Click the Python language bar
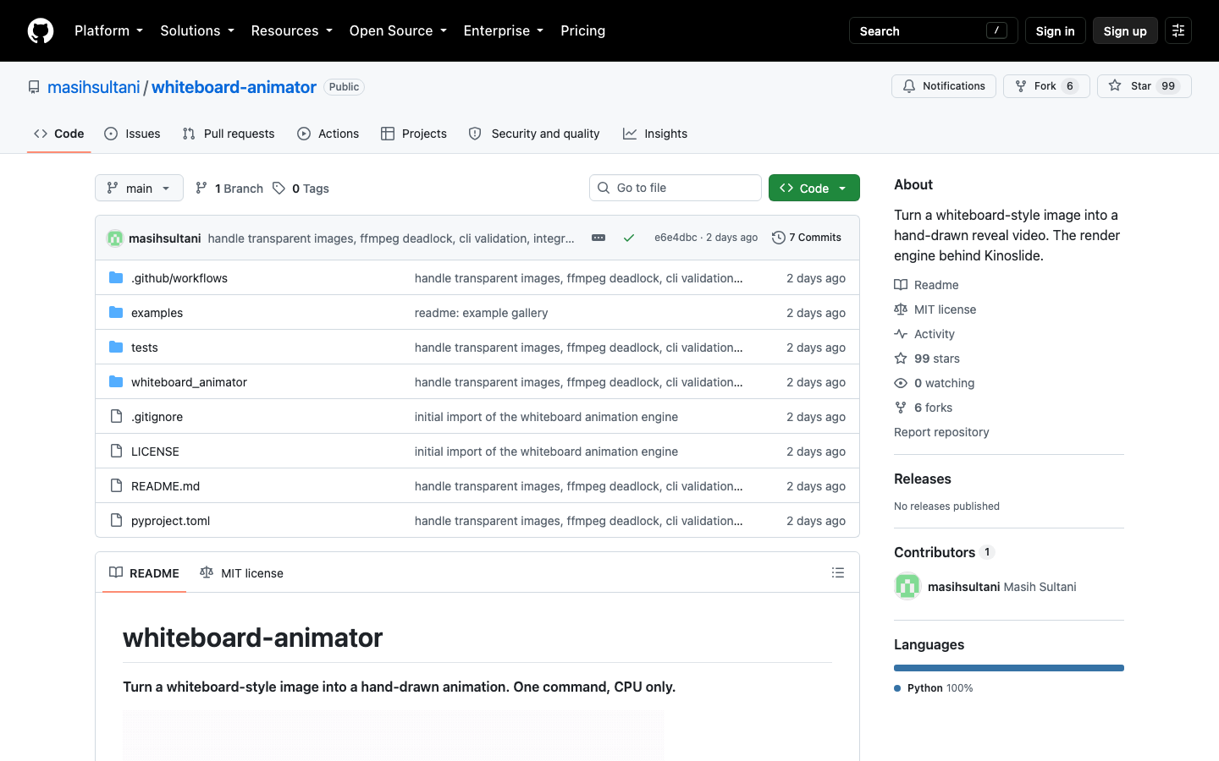The height and width of the screenshot is (761, 1219). (1009, 668)
